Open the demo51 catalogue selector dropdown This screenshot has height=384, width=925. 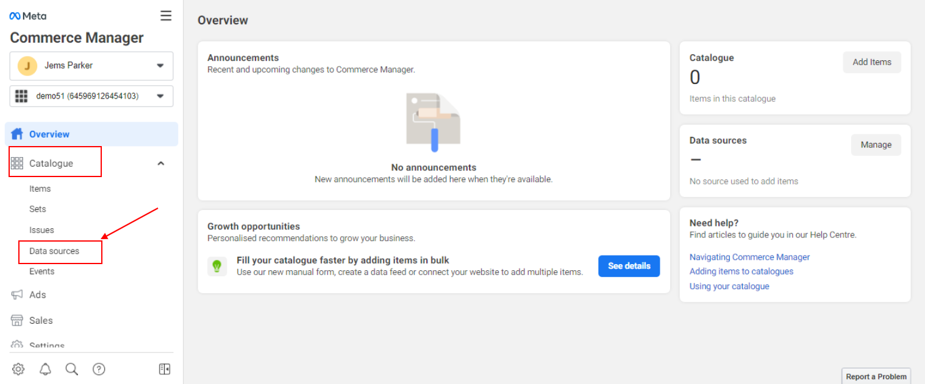point(91,96)
